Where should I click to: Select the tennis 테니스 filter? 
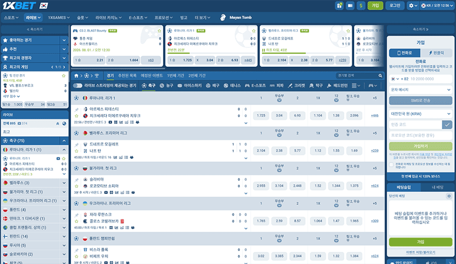coord(232,86)
